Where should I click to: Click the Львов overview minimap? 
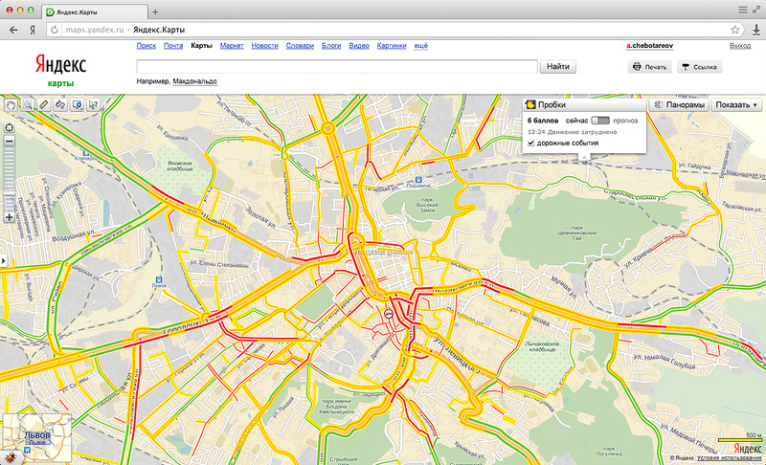coord(36,438)
